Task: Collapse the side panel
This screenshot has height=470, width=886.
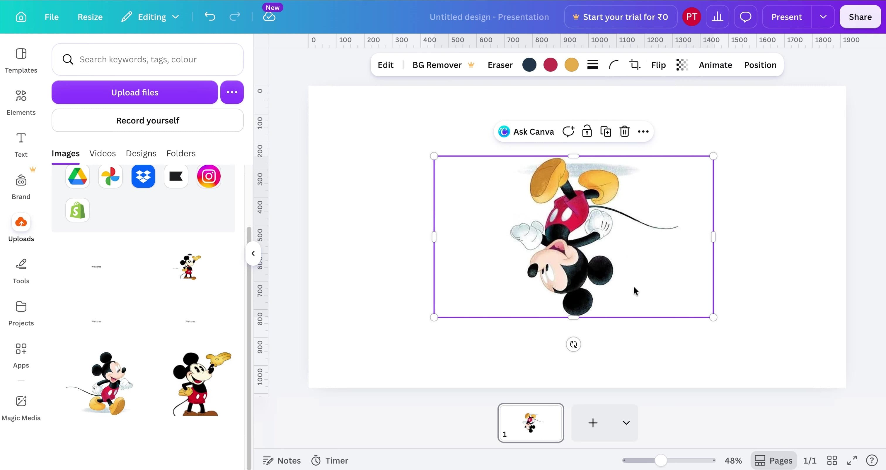Action: 253,253
